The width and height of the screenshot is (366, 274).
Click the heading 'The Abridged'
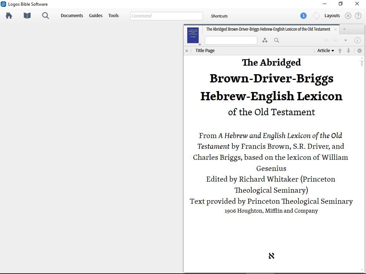(272, 62)
